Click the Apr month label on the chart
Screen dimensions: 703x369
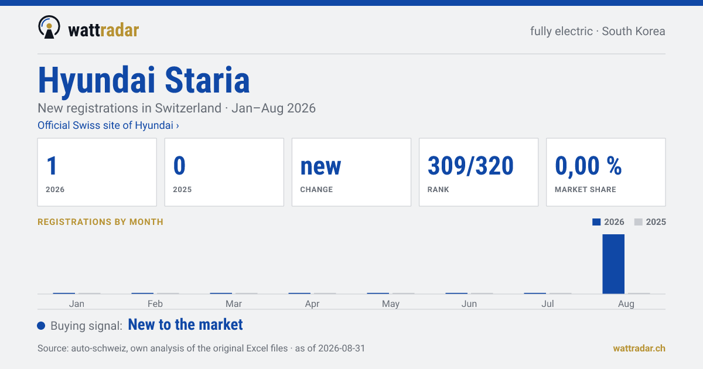312,303
